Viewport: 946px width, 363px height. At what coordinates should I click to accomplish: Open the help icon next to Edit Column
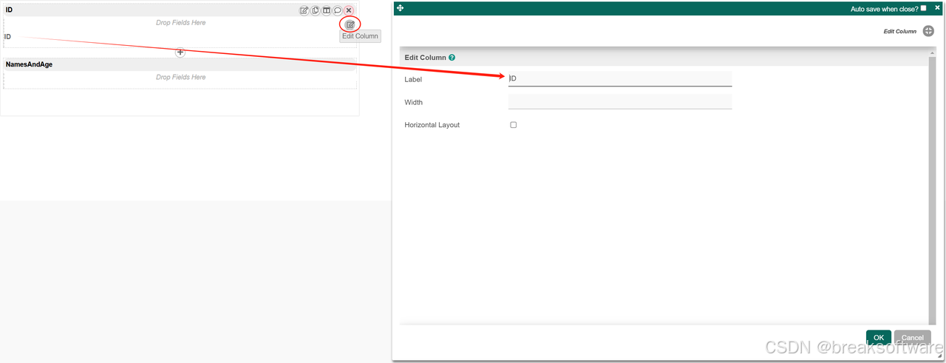(x=452, y=57)
